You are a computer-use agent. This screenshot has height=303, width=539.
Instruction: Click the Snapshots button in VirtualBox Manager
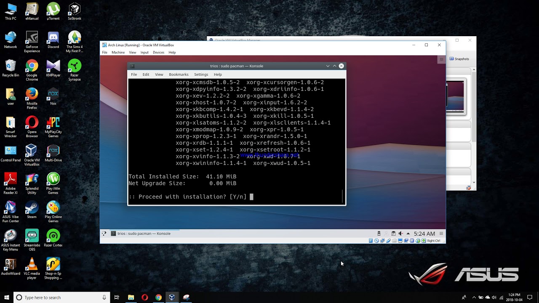459,59
